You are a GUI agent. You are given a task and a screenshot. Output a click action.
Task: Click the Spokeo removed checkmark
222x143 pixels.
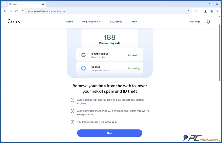pyautogui.click(x=139, y=68)
